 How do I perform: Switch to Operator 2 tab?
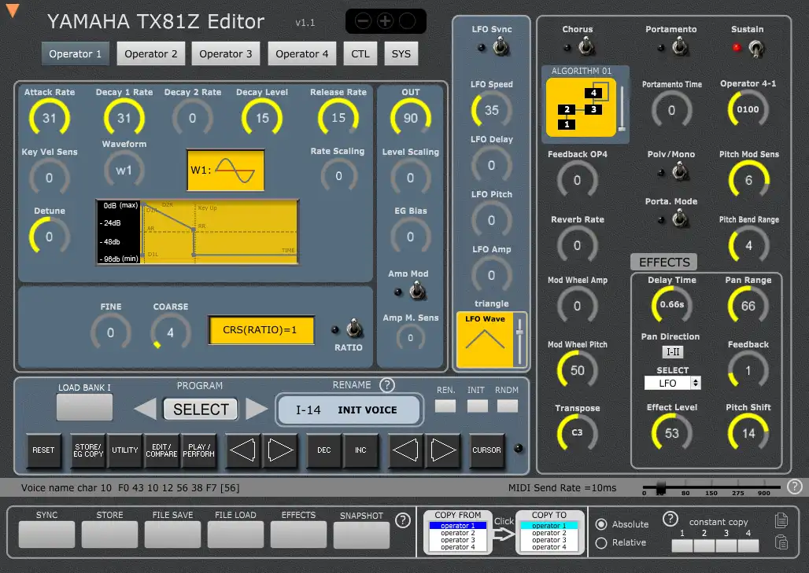(x=150, y=53)
